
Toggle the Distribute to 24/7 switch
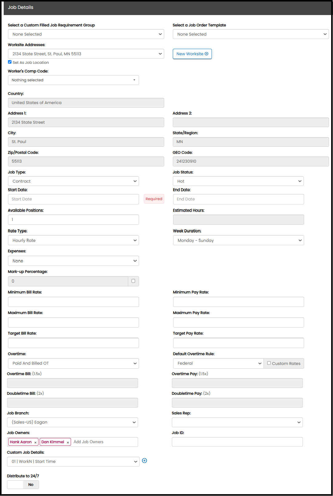23,484
